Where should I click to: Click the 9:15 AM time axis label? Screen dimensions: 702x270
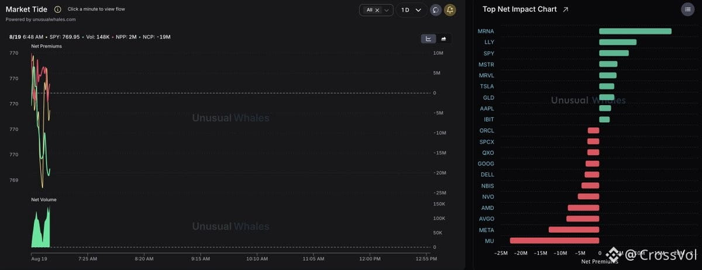(200, 258)
